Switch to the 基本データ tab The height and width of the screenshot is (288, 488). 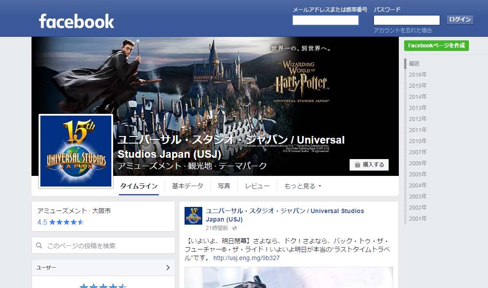coord(188,186)
